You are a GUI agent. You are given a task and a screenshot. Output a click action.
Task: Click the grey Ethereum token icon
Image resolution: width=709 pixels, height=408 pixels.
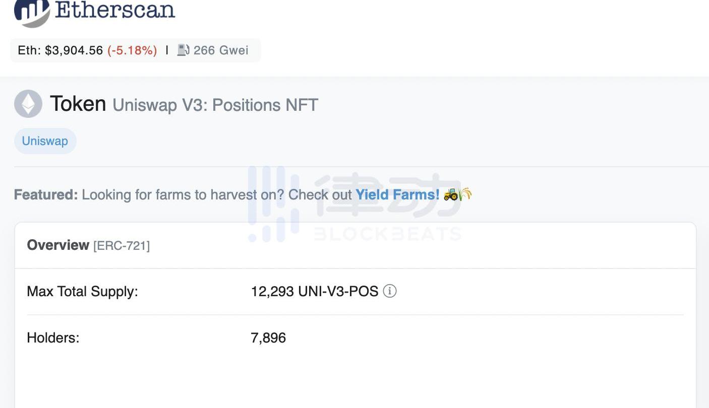pyautogui.click(x=28, y=104)
